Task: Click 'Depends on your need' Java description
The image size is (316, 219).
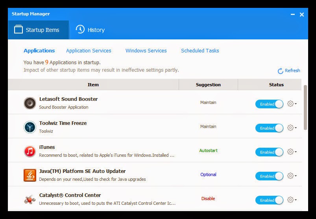Action: point(92,179)
